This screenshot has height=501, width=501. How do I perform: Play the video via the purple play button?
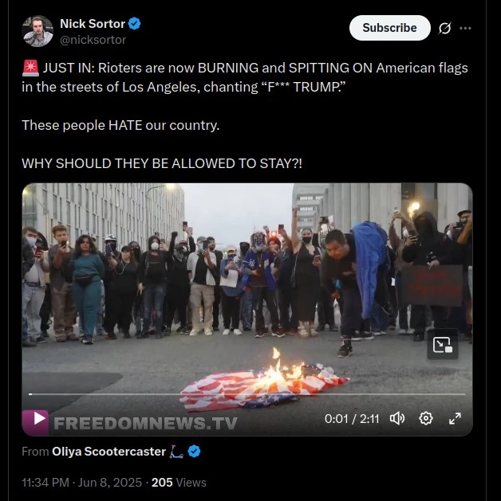36,422
